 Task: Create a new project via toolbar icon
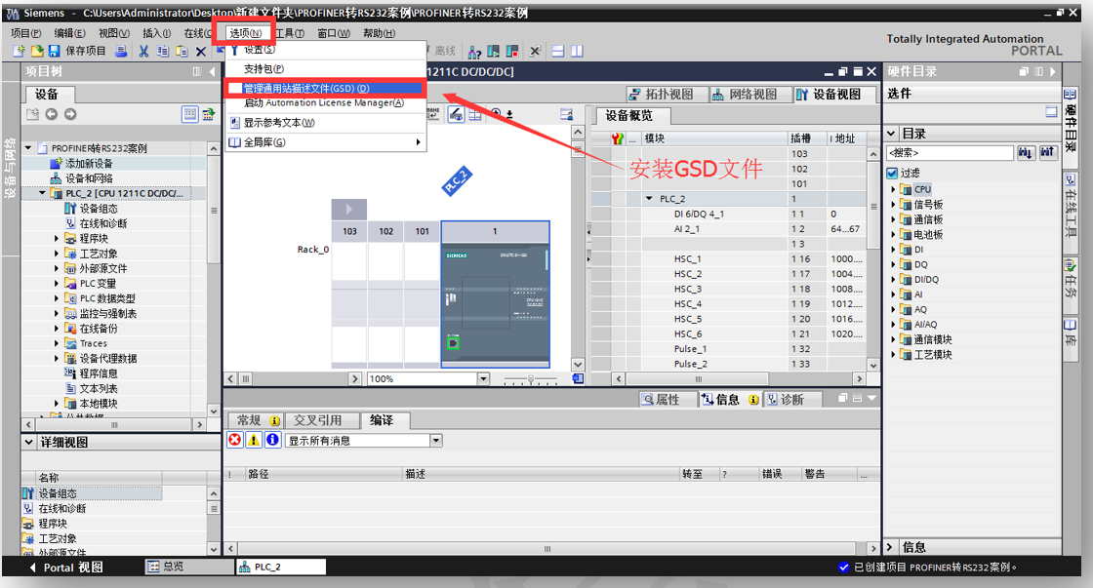(19, 51)
